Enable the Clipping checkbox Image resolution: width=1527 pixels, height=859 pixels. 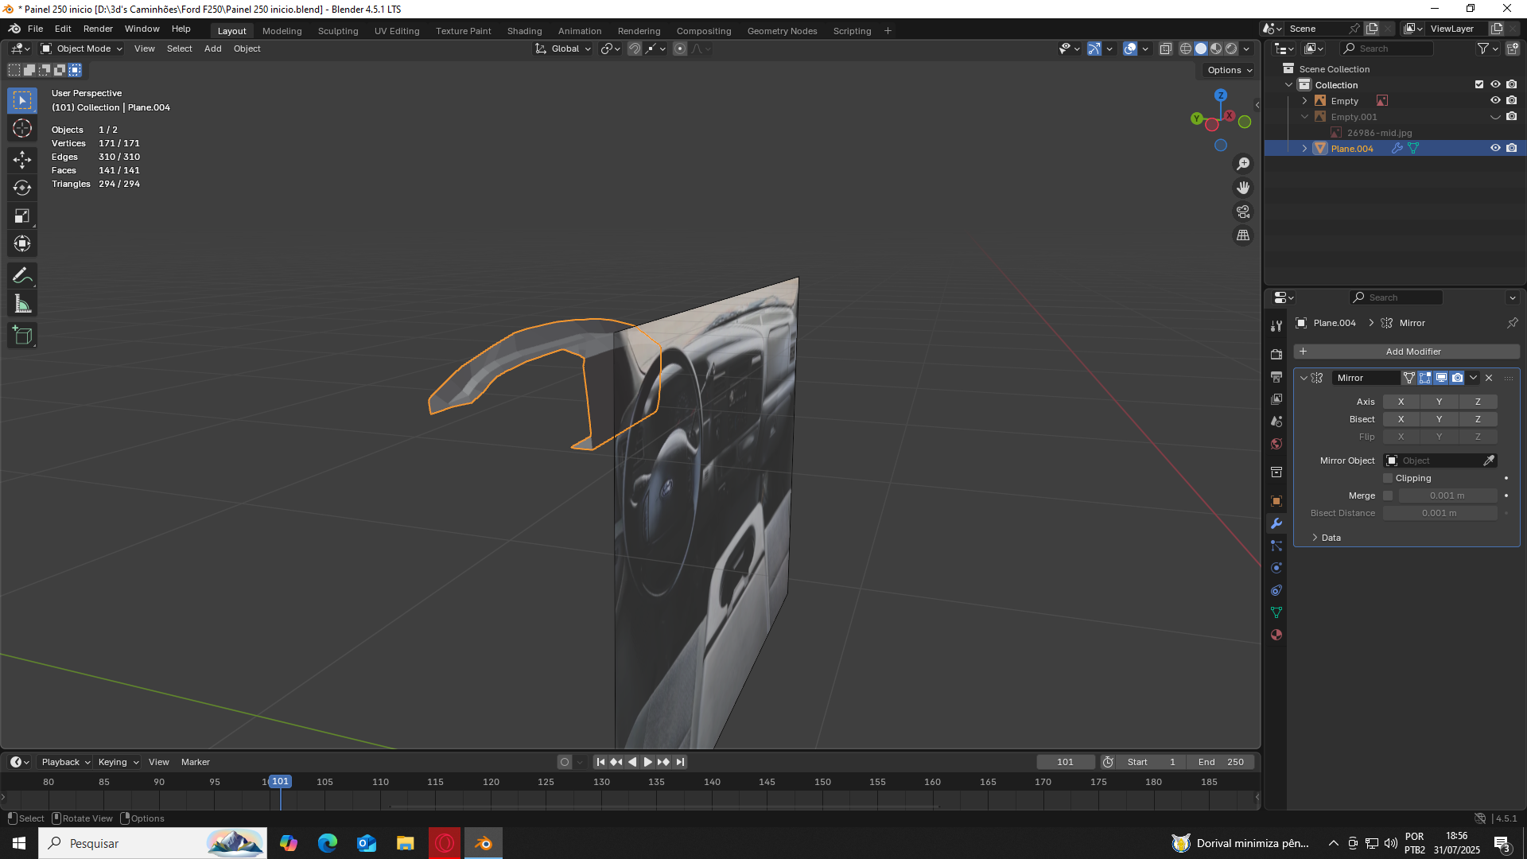click(x=1389, y=478)
